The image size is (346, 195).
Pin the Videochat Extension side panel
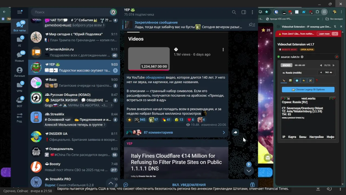tap(335, 27)
